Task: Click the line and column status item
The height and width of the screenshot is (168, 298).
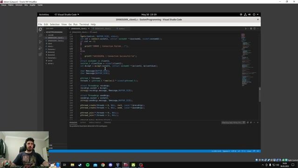Action: click(x=216, y=151)
